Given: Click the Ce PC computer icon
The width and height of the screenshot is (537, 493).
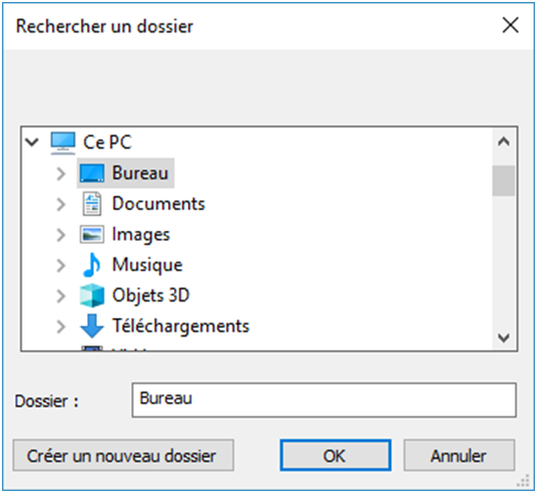Looking at the screenshot, I should click(63, 143).
